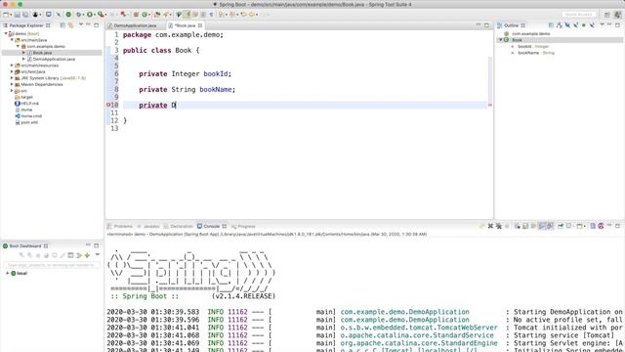Click the red error mark in editor overview ruler
Image resolution: width=625 pixels, height=352 pixels.
click(490, 105)
